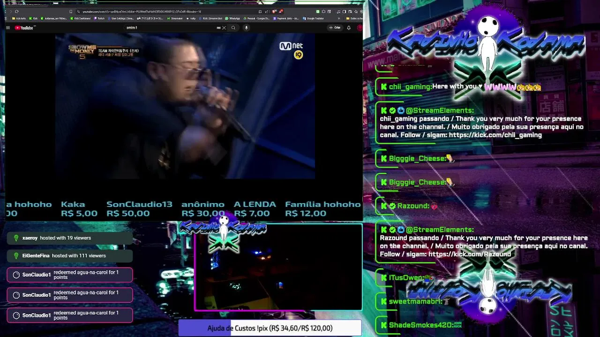Click the kick.com/Razound link in chat
The image size is (600, 337).
470,254
